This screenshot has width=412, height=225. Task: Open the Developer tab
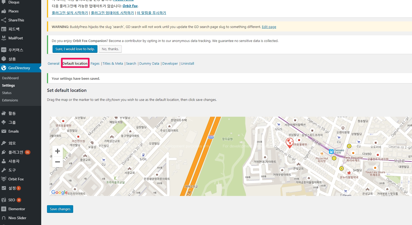(170, 63)
